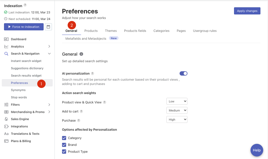Image resolution: width=268 pixels, height=159 pixels.
Task: Click the Sales Engine flame icon
Action: (6, 119)
